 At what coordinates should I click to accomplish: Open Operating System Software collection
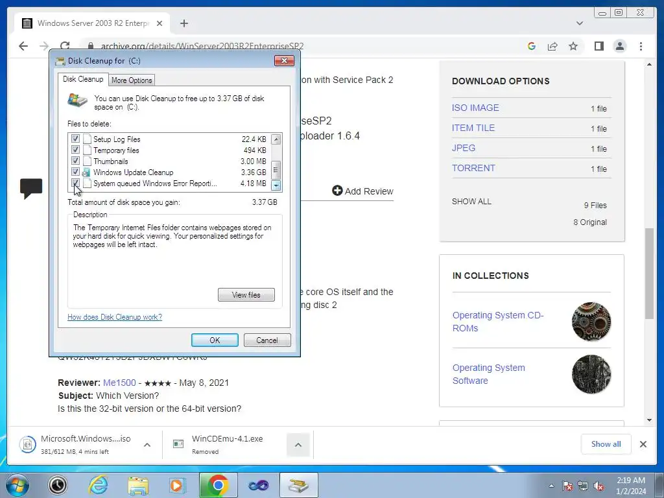click(489, 374)
